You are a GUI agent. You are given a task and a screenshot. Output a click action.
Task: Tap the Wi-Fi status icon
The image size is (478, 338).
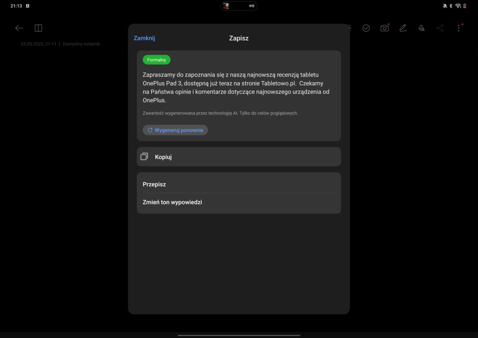pos(458,6)
